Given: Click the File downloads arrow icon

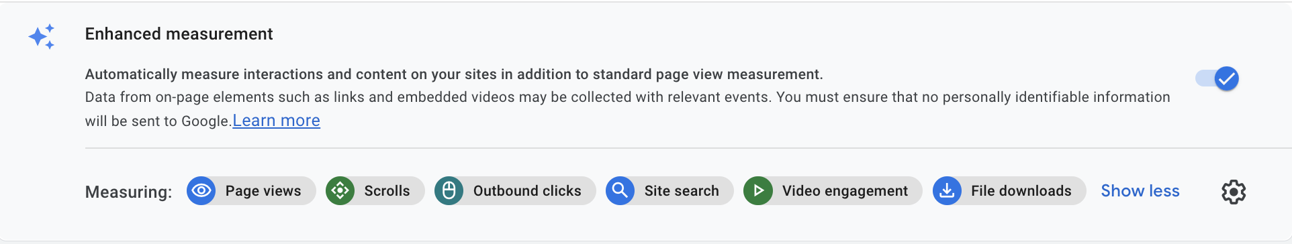Looking at the screenshot, I should coord(947,191).
